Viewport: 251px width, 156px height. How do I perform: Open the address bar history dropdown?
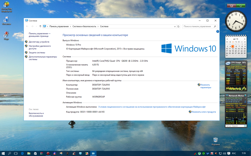pyautogui.click(x=175, y=27)
